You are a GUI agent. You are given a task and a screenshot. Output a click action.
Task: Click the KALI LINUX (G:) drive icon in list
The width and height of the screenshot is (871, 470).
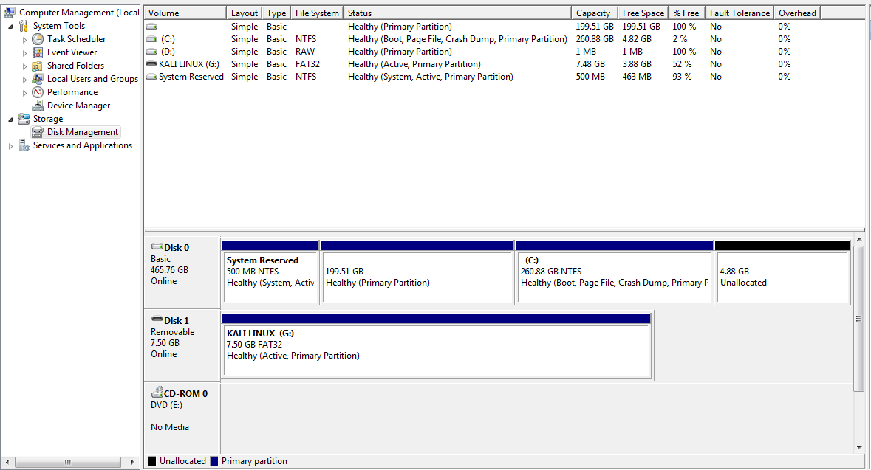point(151,63)
